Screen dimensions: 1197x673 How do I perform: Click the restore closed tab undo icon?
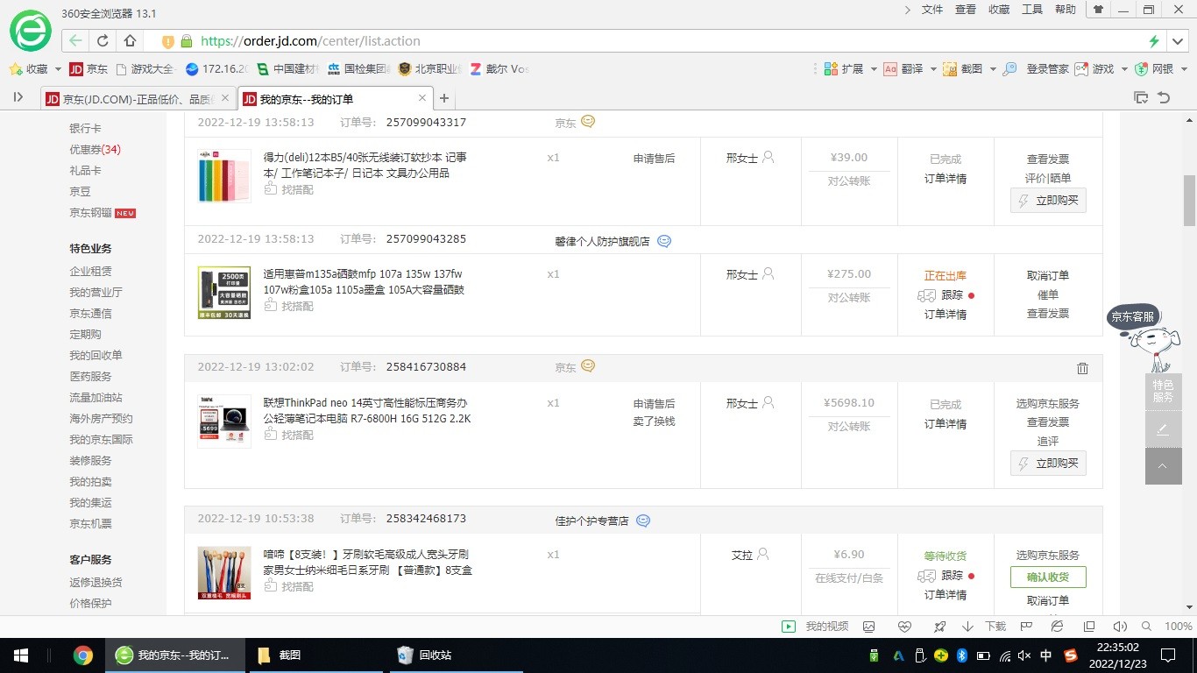click(1164, 97)
